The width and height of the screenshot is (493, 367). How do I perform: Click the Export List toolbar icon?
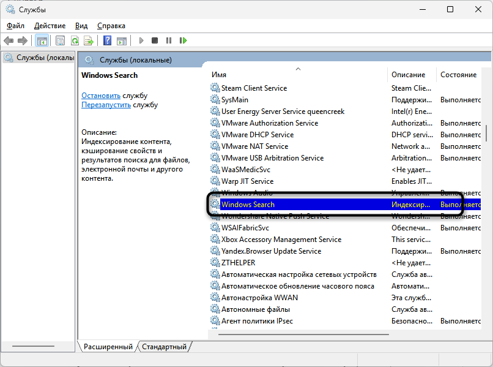click(x=89, y=40)
